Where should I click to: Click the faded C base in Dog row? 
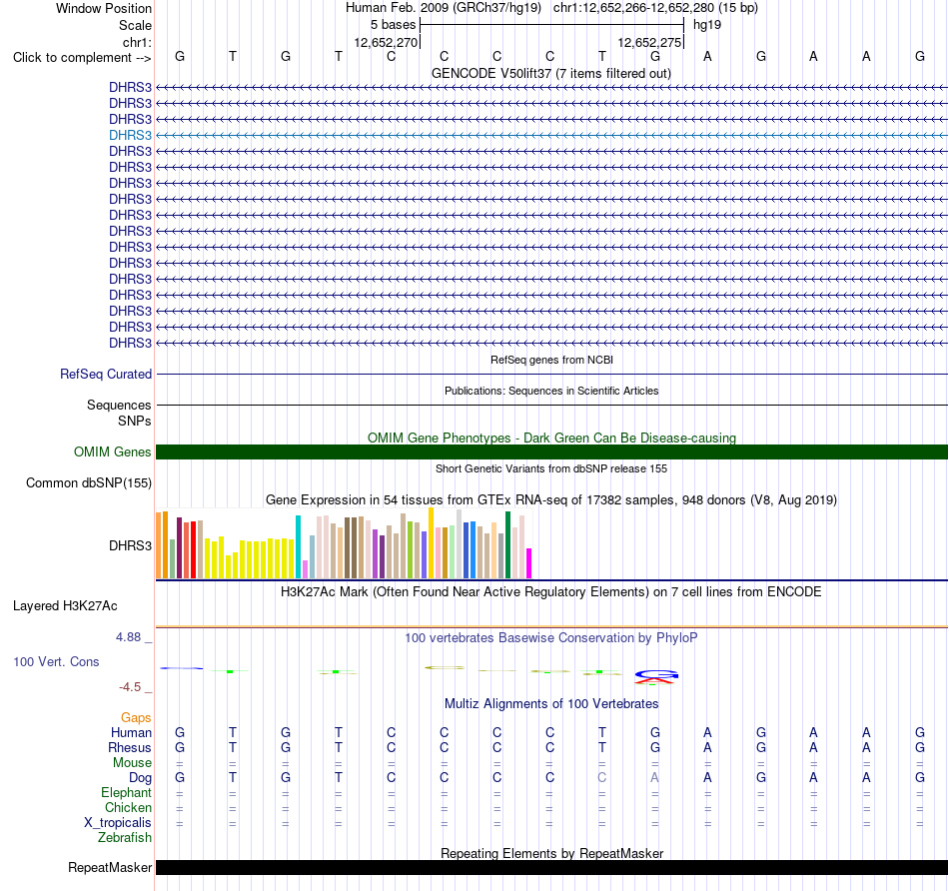click(602, 778)
